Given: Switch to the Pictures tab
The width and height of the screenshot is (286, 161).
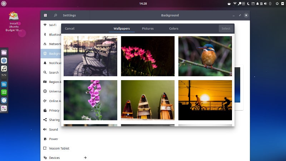Looking at the screenshot, I should [148, 29].
